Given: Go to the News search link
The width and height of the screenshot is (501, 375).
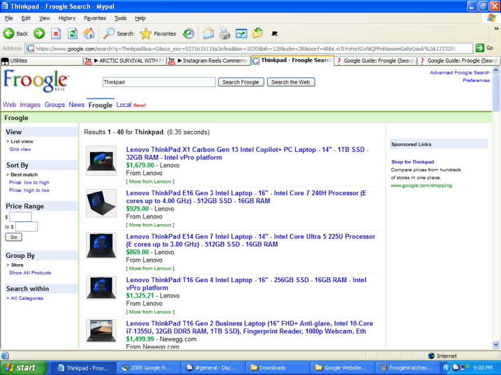Looking at the screenshot, I should (x=77, y=105).
